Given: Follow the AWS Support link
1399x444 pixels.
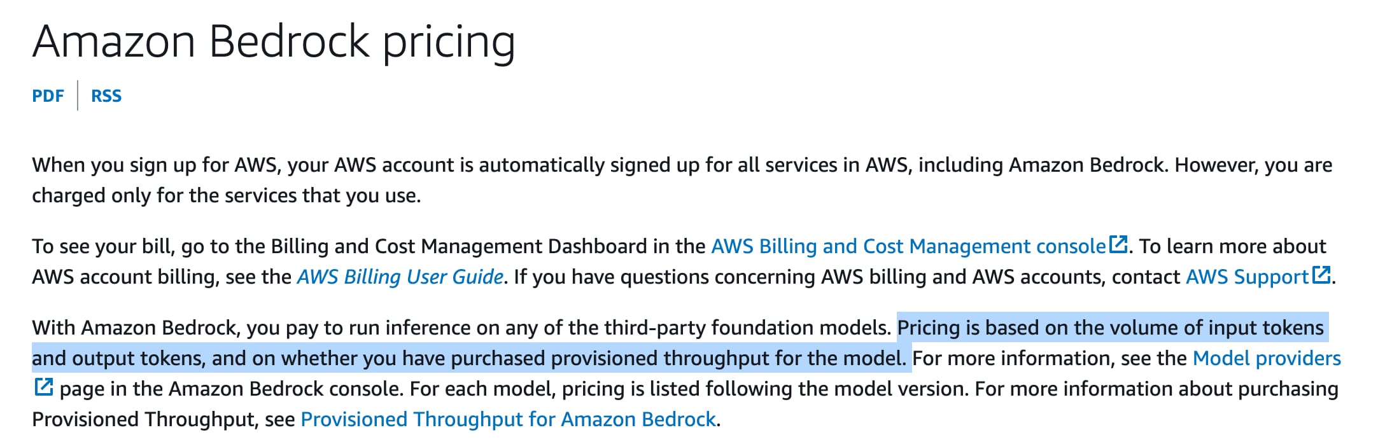Looking at the screenshot, I should click(1246, 277).
